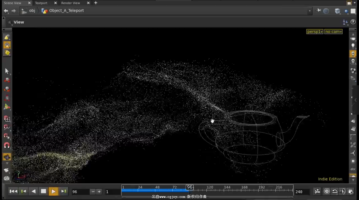This screenshot has width=359, height=200.
Task: Open the blue sphere shading menu
Action: pyautogui.click(x=346, y=11)
